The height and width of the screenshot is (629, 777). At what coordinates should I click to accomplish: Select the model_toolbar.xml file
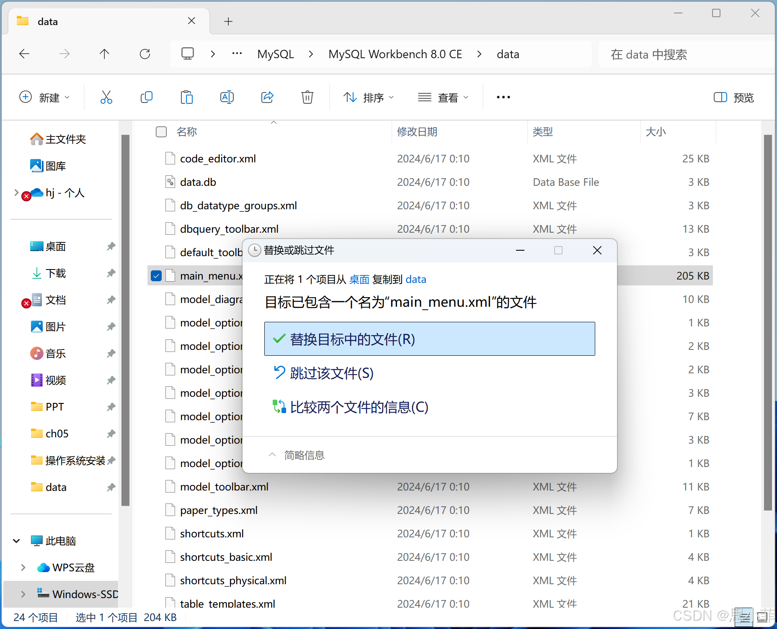(430, 487)
